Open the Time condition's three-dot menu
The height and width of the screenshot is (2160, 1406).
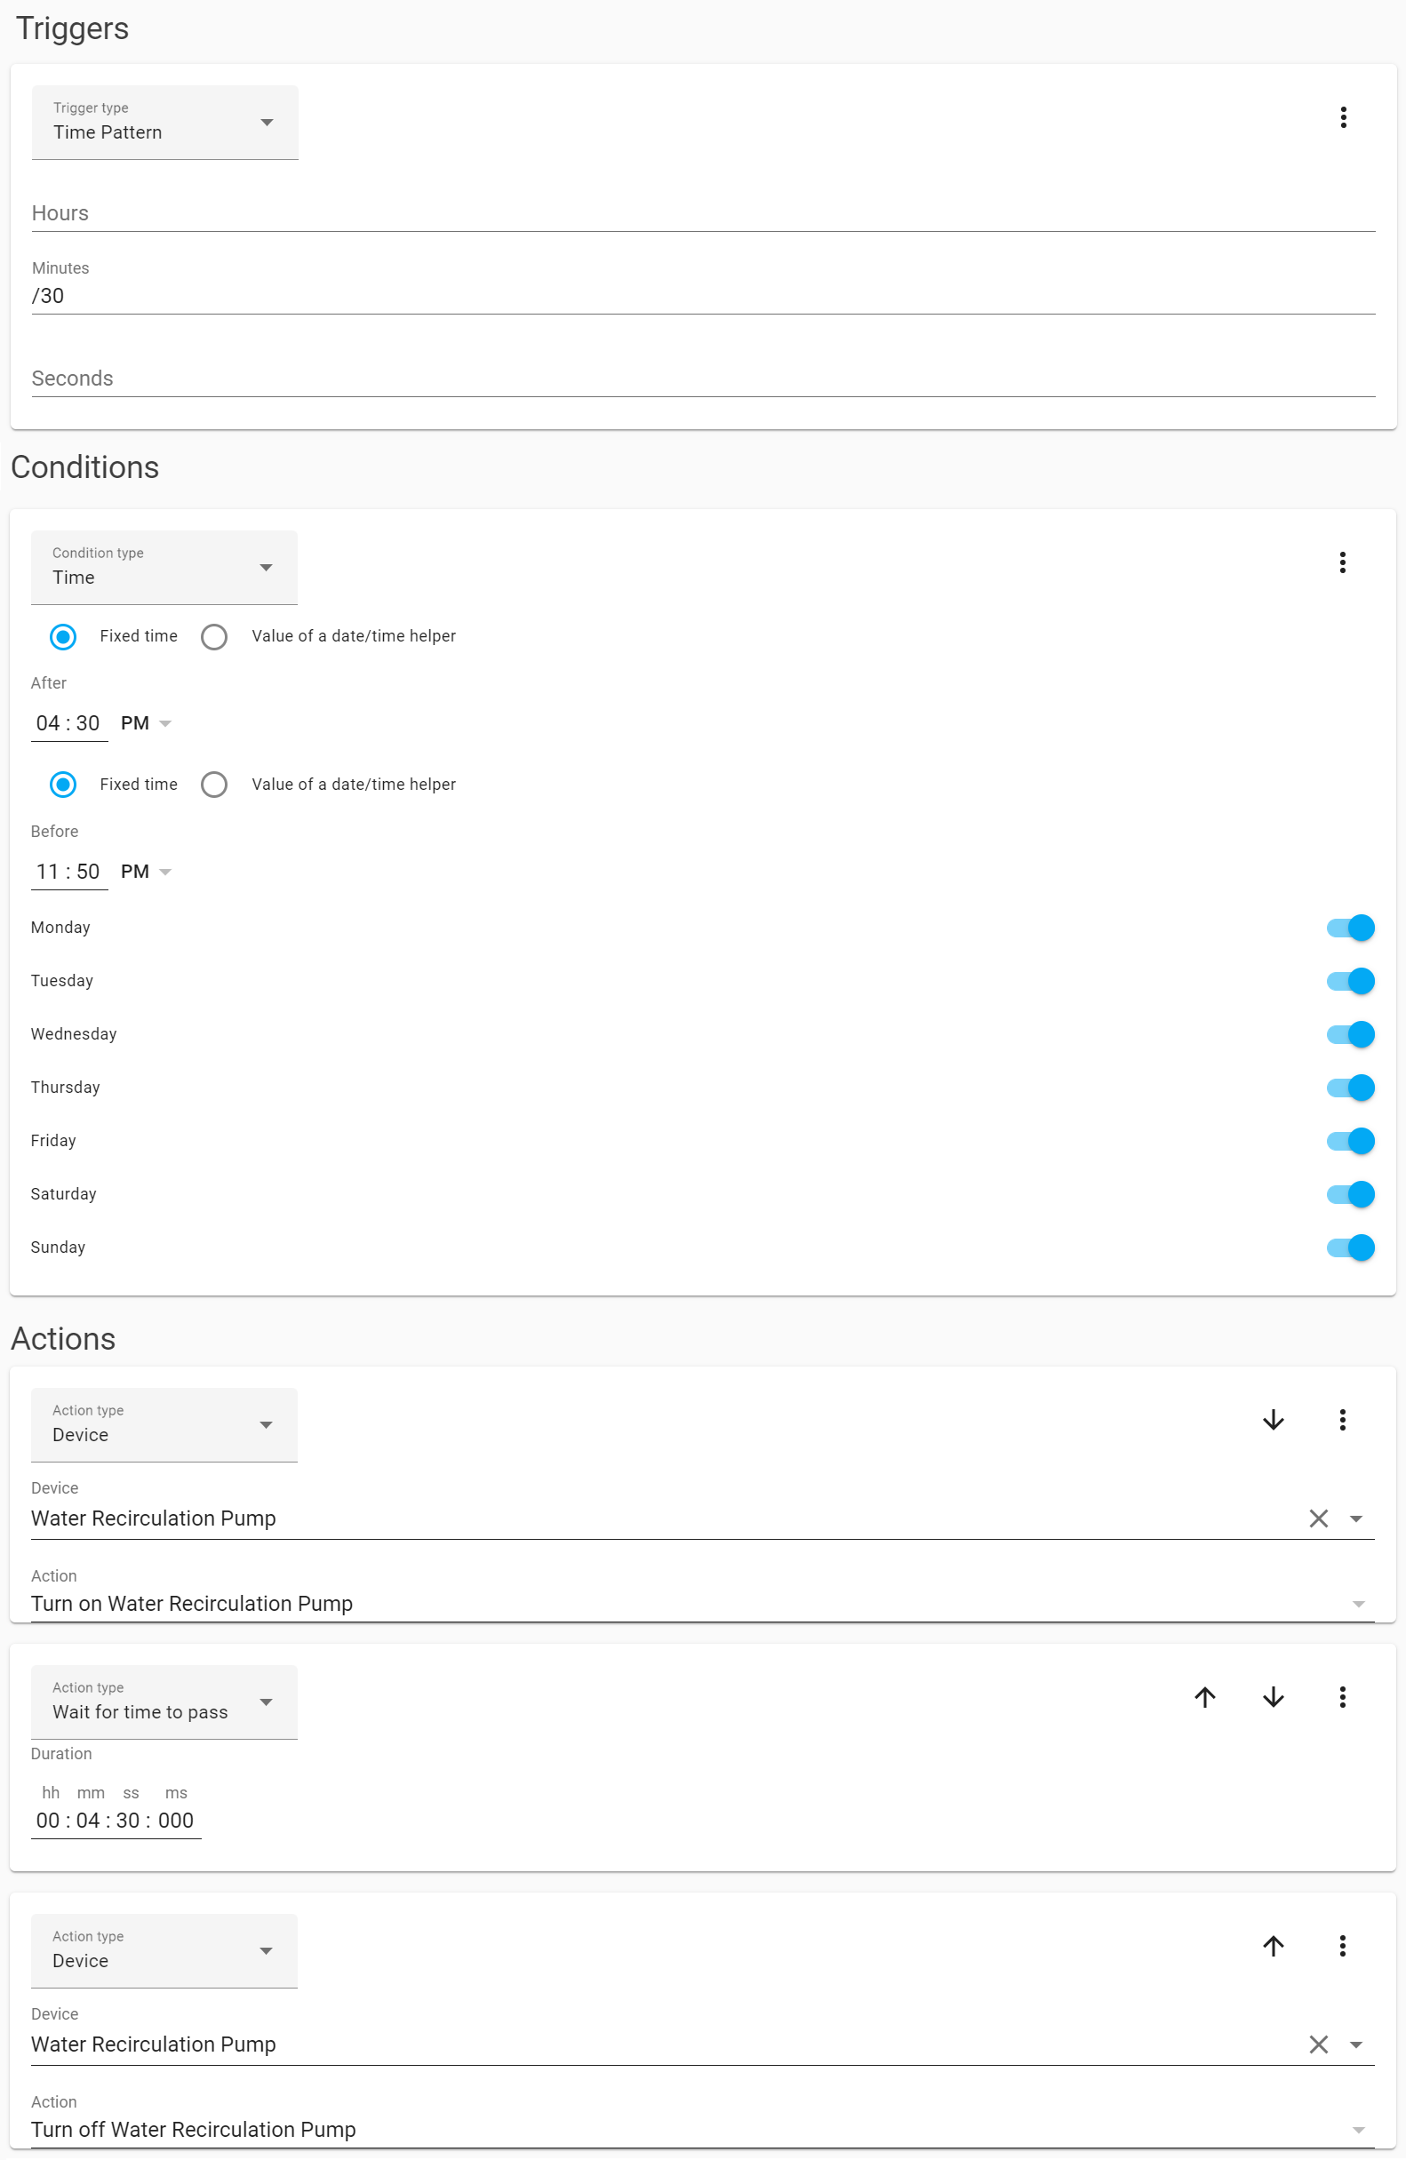pos(1341,562)
